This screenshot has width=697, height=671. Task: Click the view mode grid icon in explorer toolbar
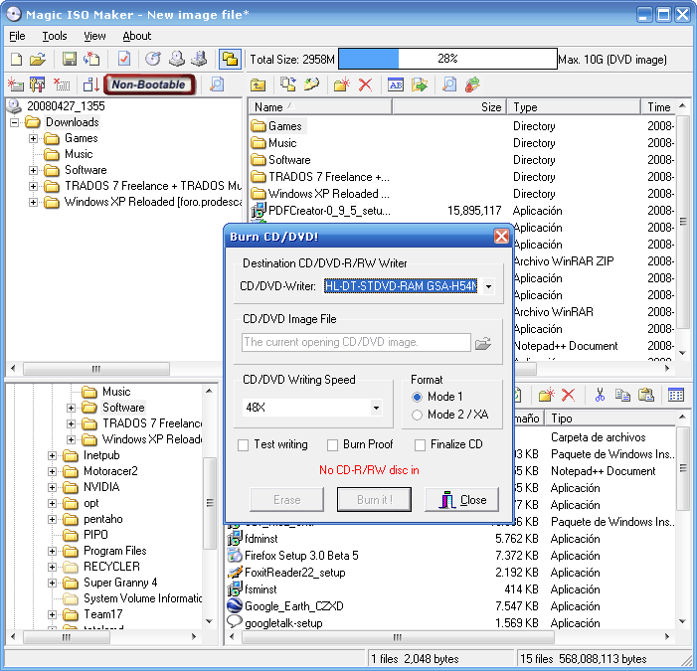coord(676,395)
